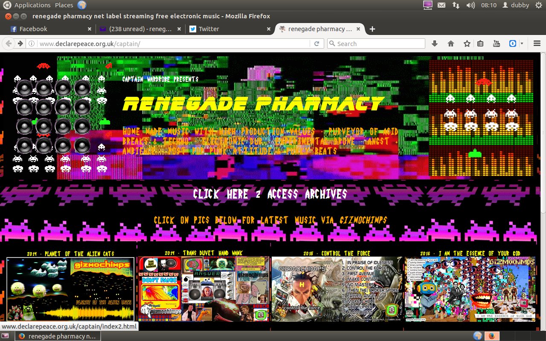Viewport: 546px width, 341px height.
Task: Close the Facebook tab
Action: pyautogui.click(x=90, y=29)
